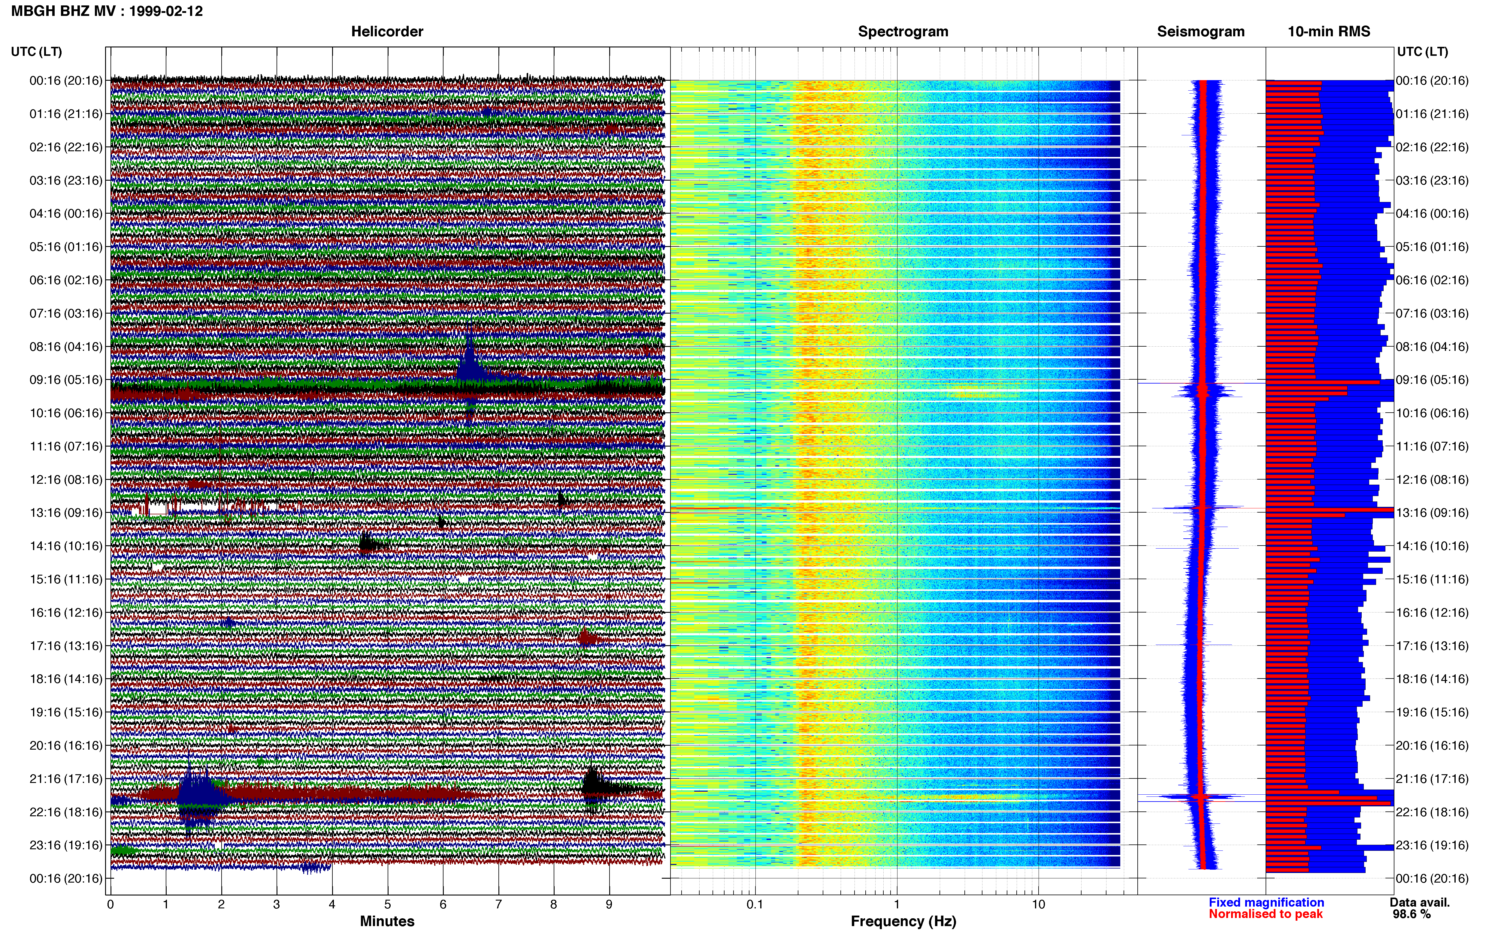This screenshot has height=942, width=1507.
Task: Click the 'Data avail.' label
Action: tap(1420, 902)
